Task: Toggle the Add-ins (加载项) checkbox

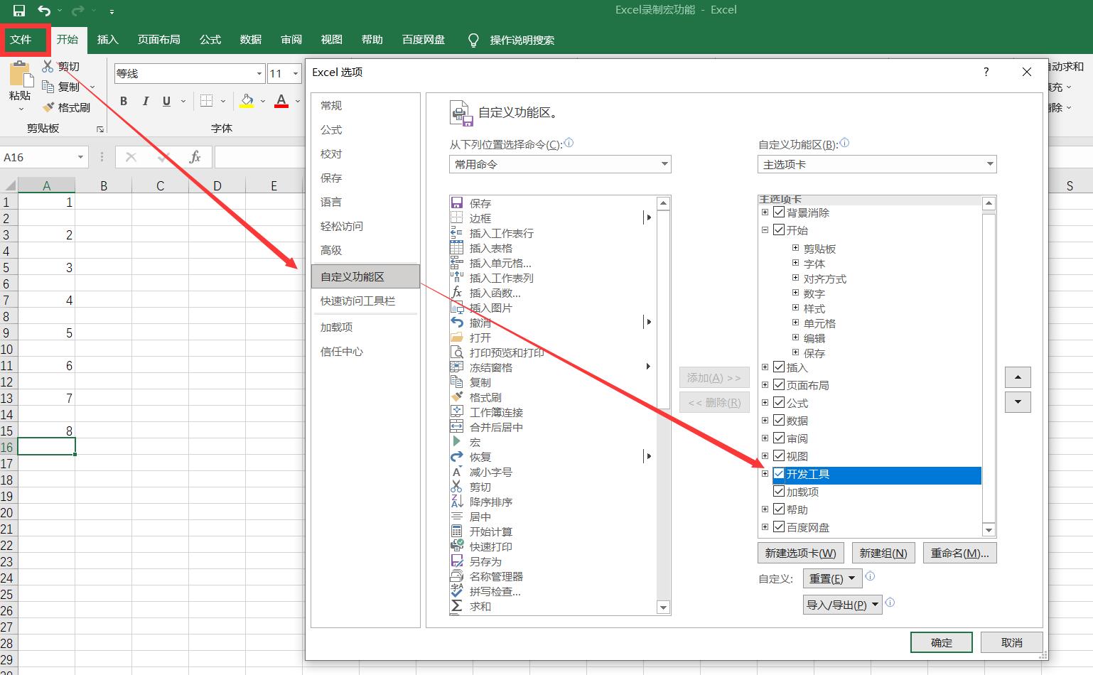Action: [779, 492]
